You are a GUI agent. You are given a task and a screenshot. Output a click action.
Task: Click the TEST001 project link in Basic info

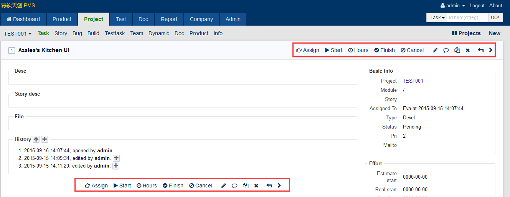[x=413, y=81]
